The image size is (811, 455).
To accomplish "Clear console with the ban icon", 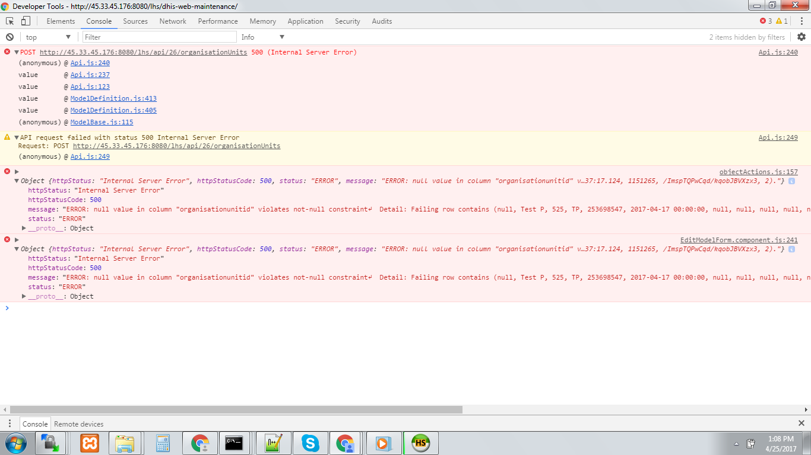I will tap(9, 37).
